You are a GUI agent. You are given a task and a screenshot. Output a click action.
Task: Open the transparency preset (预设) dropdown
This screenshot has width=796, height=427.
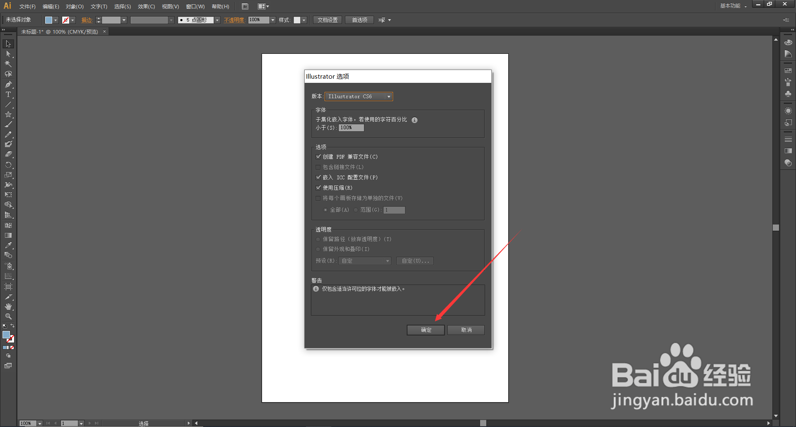tap(365, 261)
